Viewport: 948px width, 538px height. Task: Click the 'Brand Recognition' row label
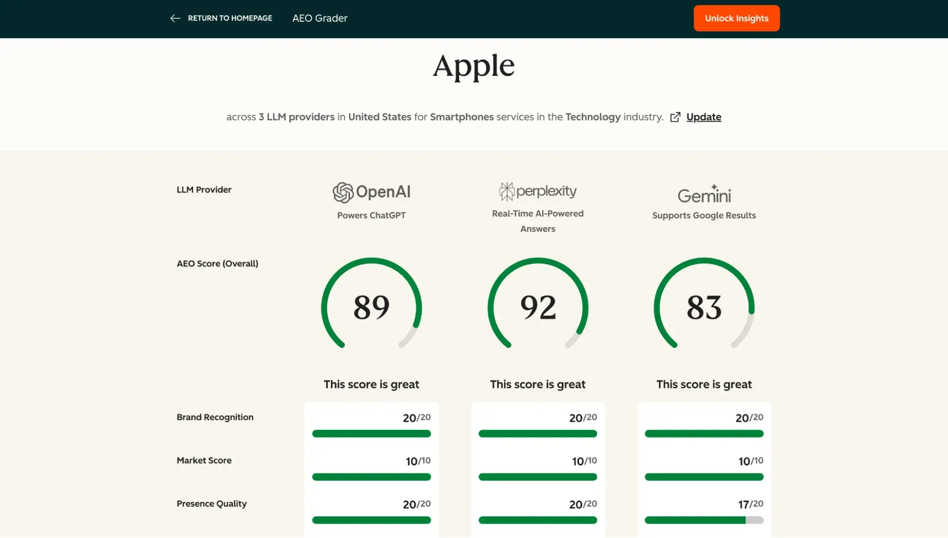pyautogui.click(x=215, y=417)
